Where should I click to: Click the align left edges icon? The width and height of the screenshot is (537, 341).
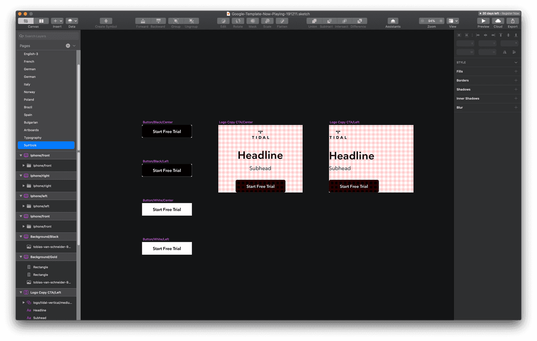[478, 35]
